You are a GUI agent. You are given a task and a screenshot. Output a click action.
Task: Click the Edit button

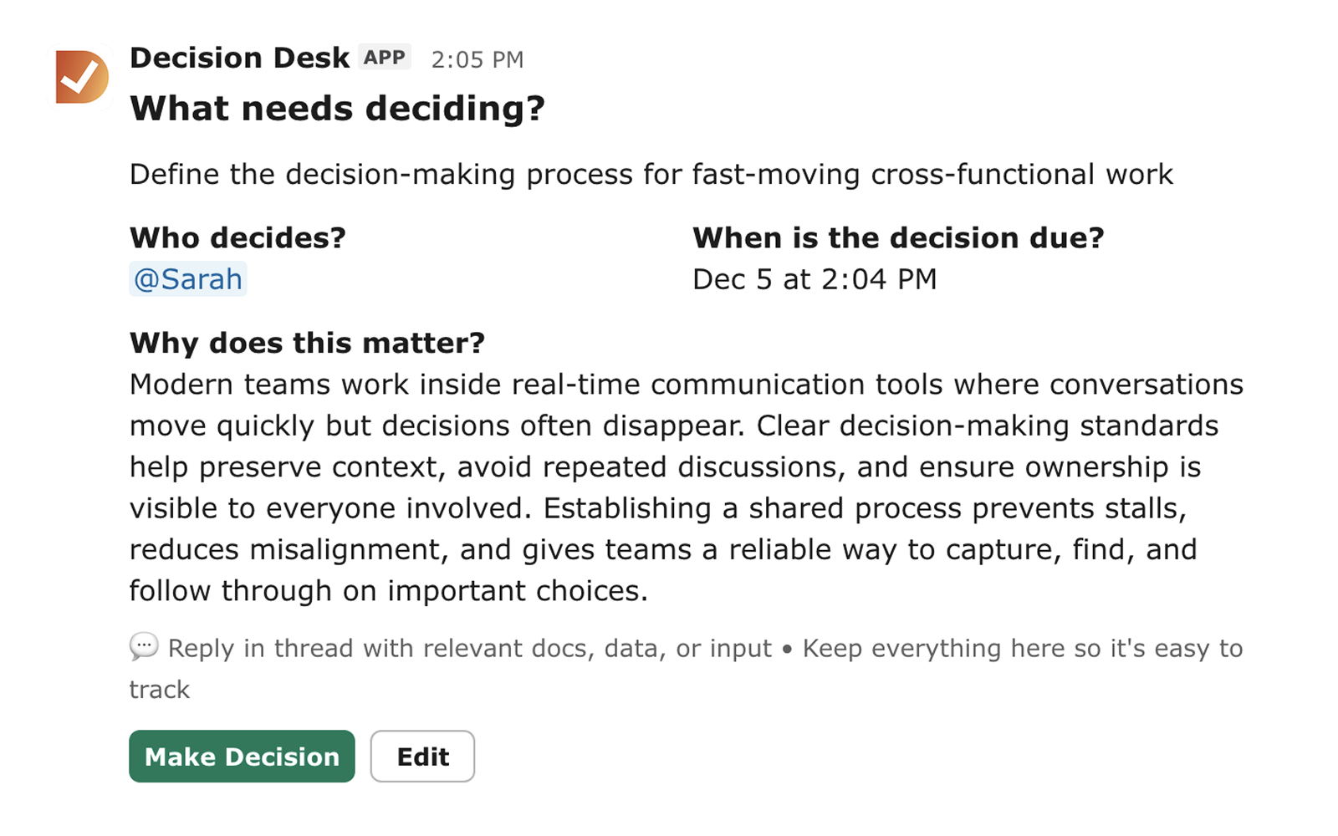click(422, 757)
